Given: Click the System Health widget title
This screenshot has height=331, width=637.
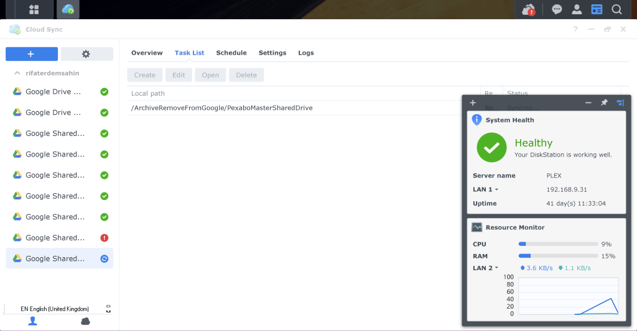Looking at the screenshot, I should [510, 120].
